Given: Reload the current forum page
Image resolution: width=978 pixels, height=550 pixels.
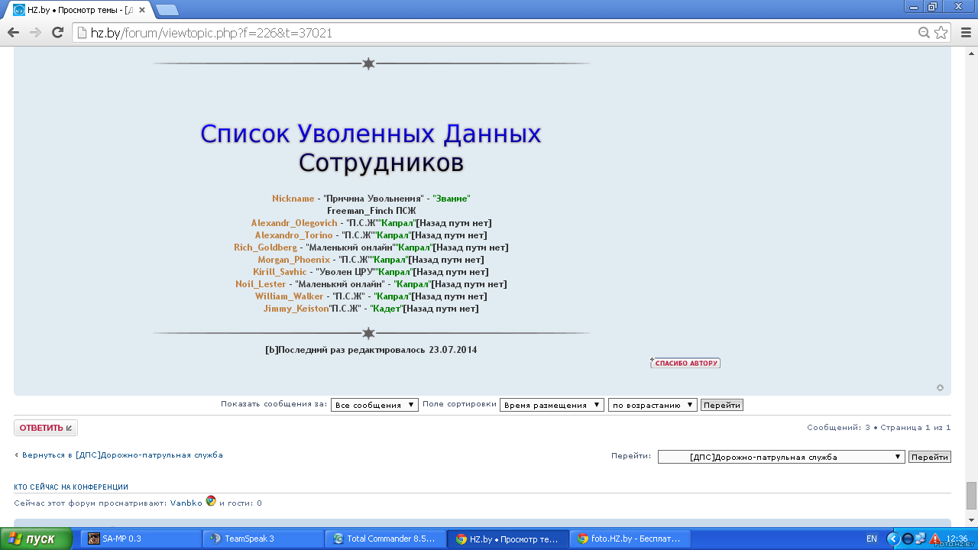Looking at the screenshot, I should (x=57, y=33).
